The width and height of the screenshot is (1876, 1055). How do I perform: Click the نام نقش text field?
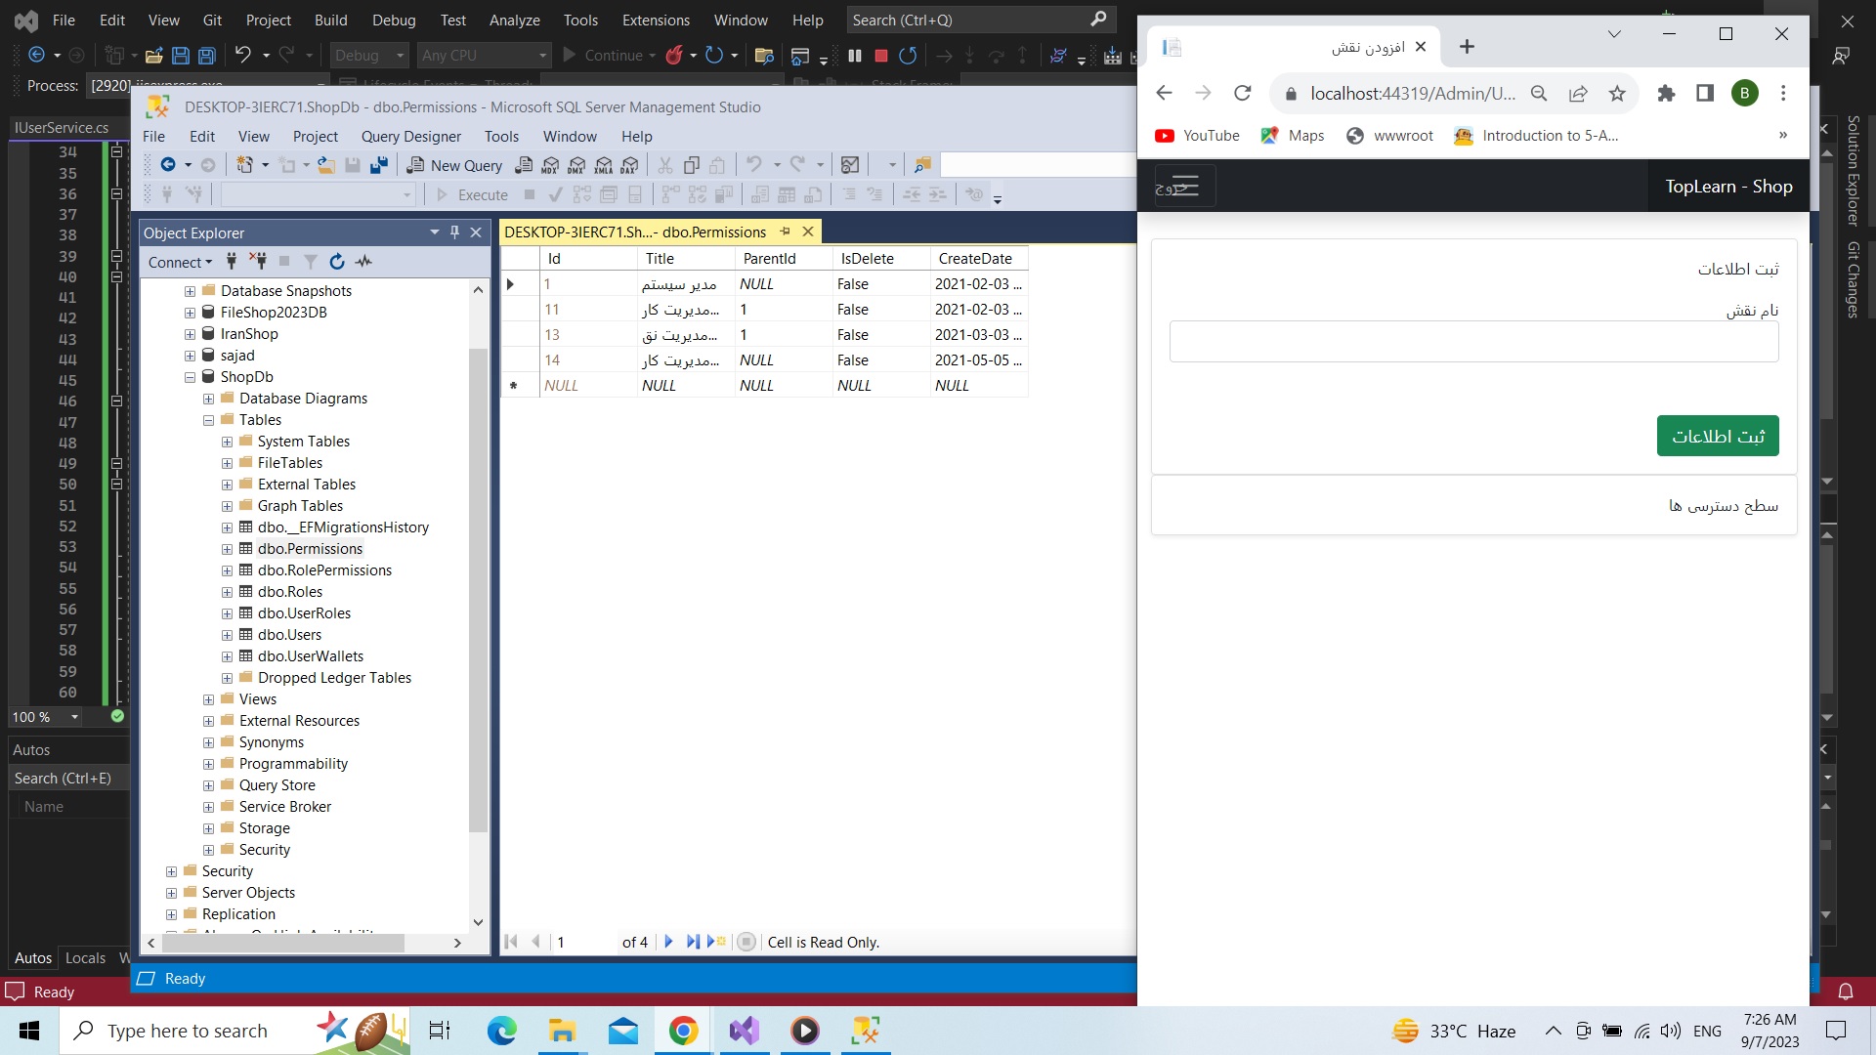click(1473, 342)
